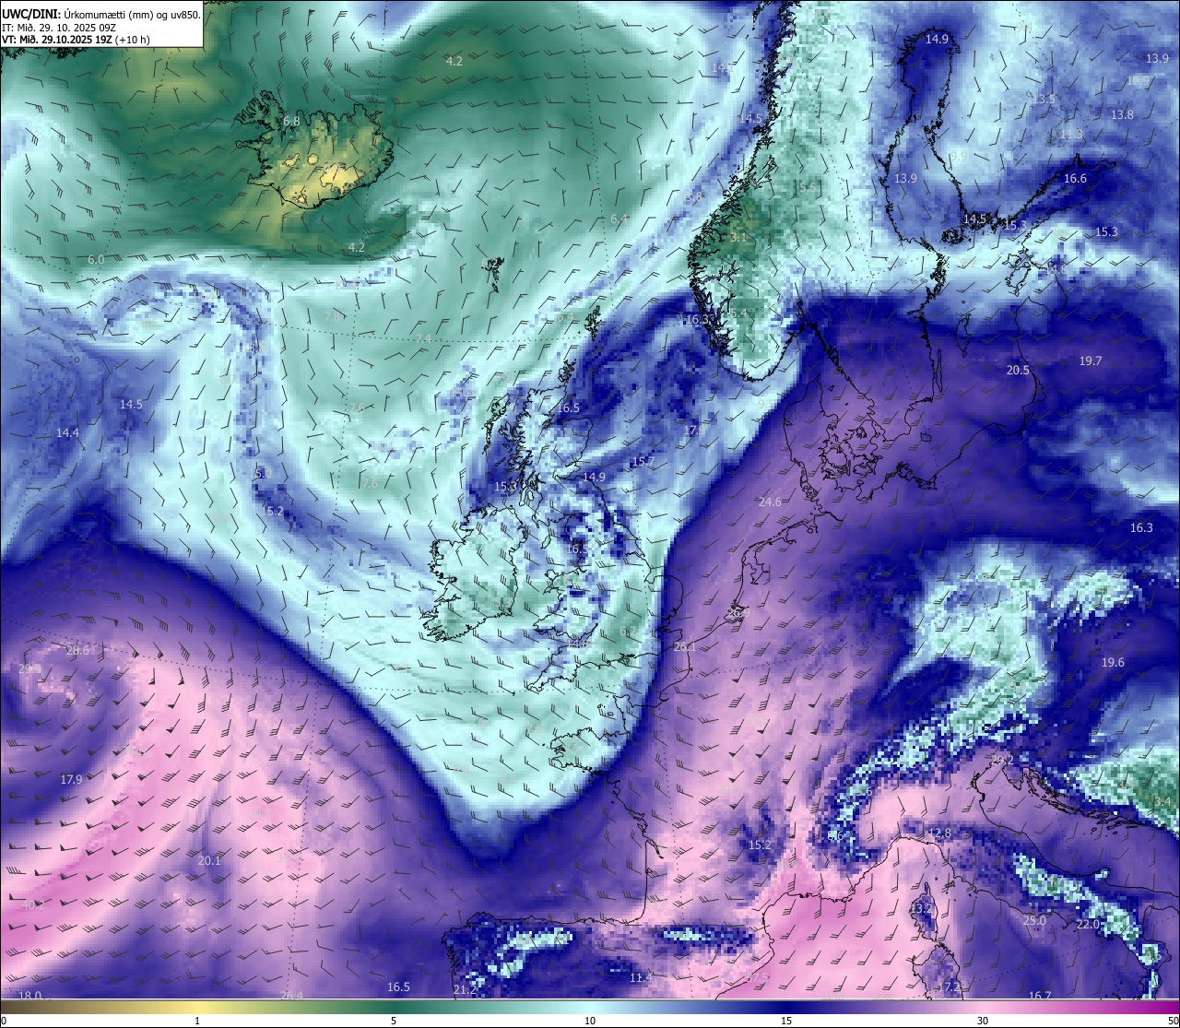Viewport: 1180px width, 1028px height.
Task: Click the 13.5 value label
Action: (x=1043, y=100)
